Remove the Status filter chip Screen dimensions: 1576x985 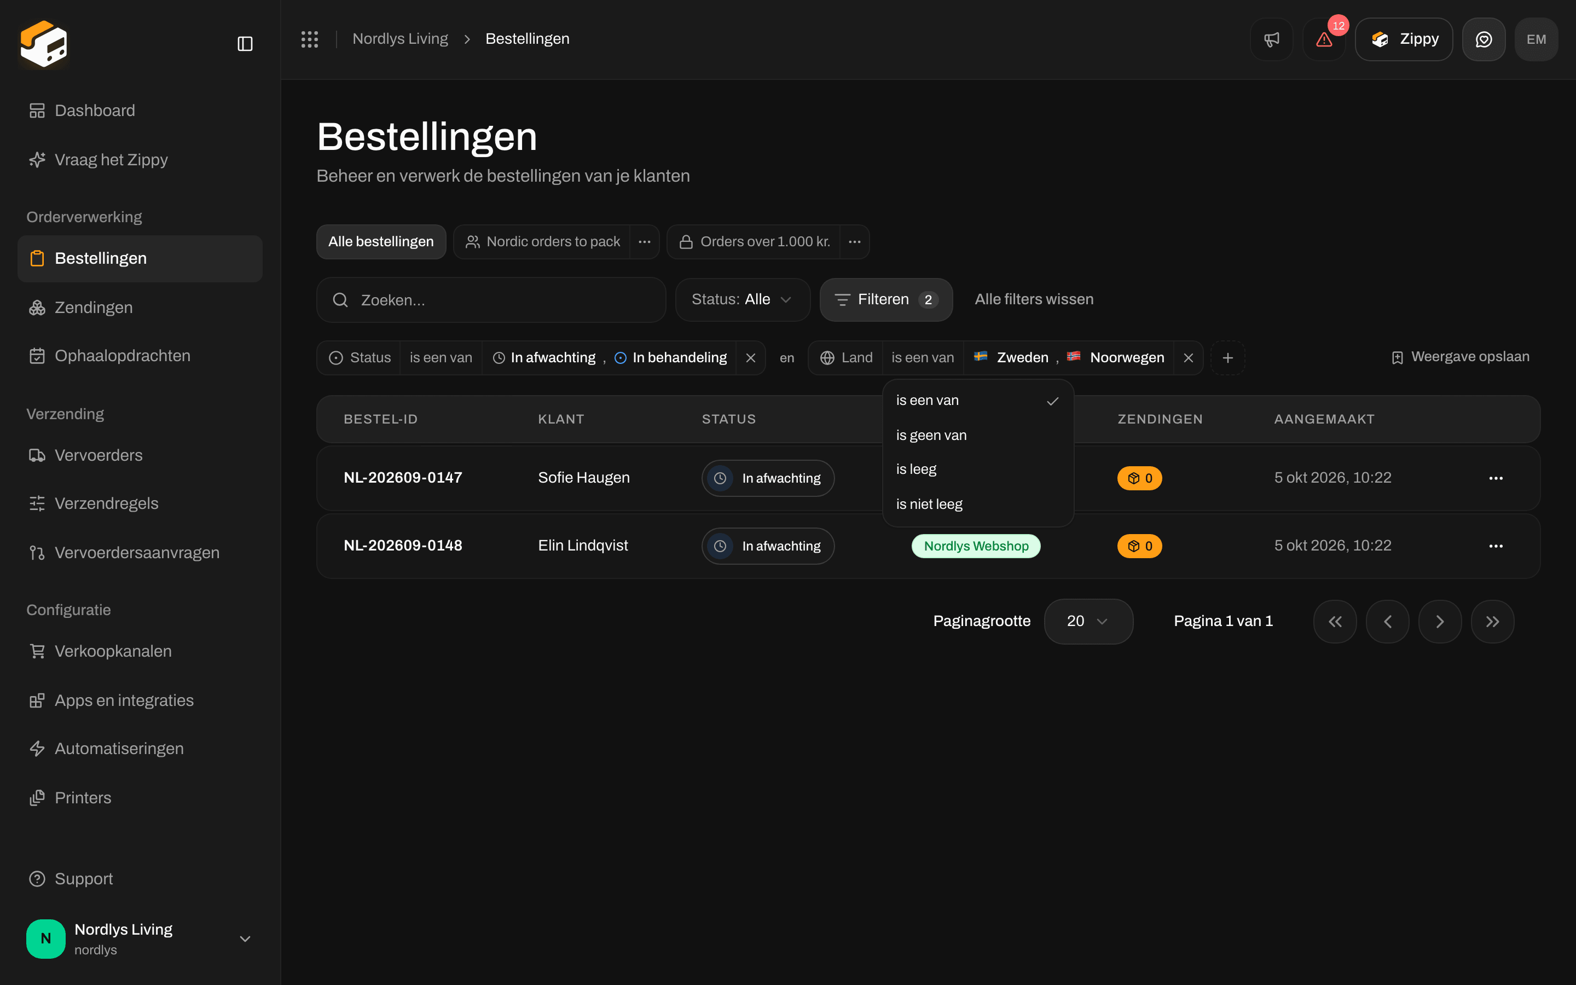[750, 358]
